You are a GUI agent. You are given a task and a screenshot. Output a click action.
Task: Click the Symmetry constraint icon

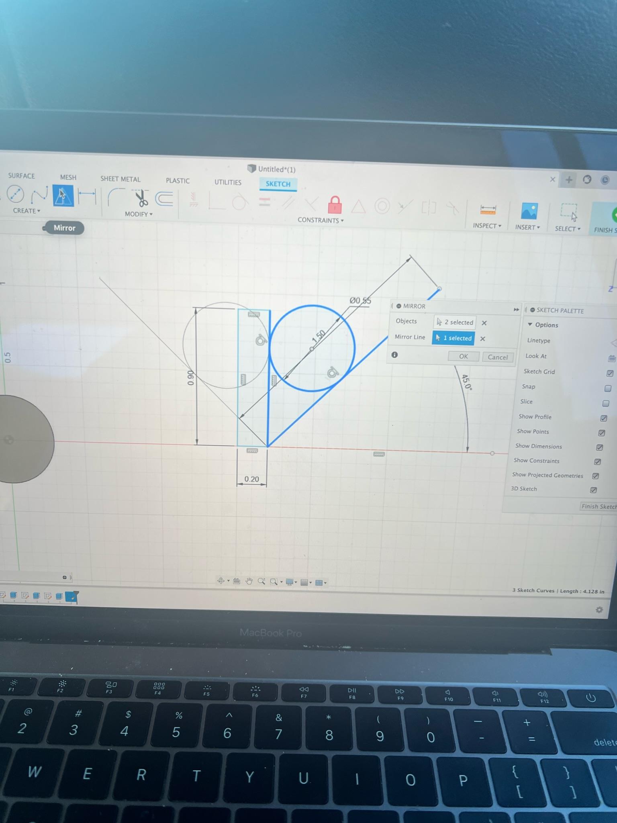click(x=428, y=208)
